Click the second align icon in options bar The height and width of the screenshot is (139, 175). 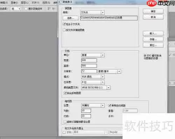54,8
